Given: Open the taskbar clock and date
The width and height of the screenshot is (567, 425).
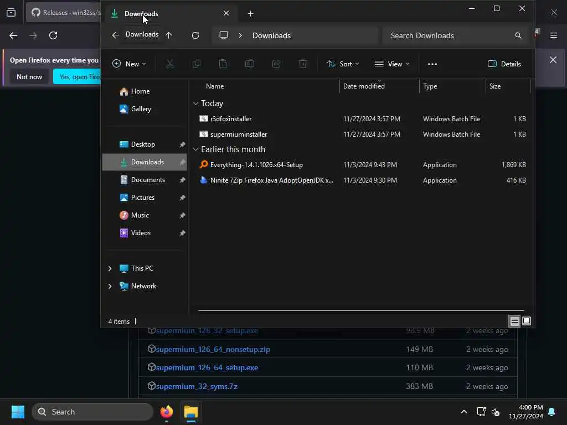Looking at the screenshot, I should (x=526, y=412).
